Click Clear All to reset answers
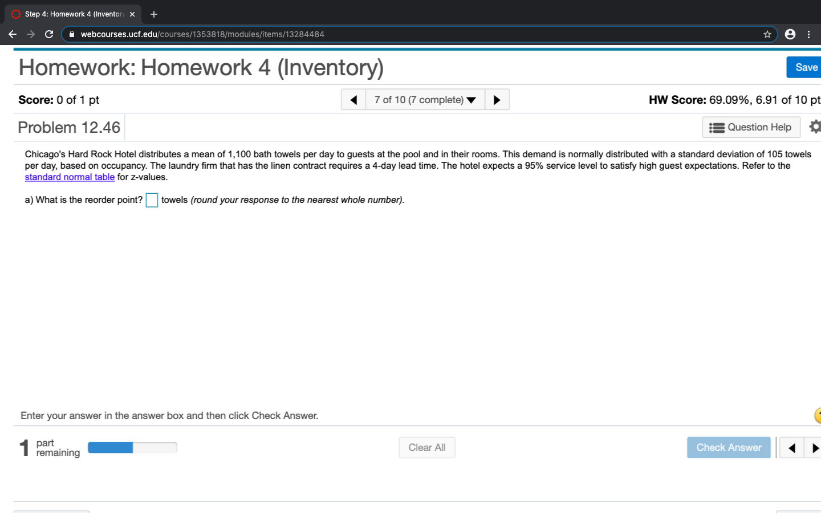Screen dimensions: 821x513 tap(426, 447)
